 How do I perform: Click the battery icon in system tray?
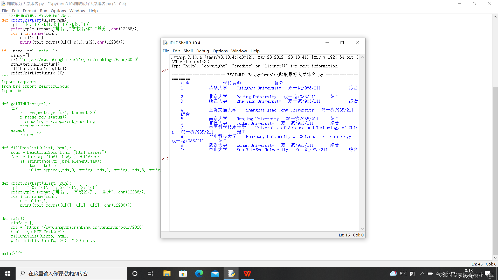click(x=430, y=274)
